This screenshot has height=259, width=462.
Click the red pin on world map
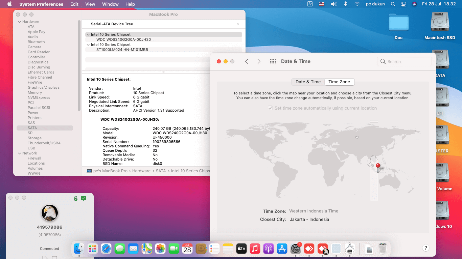pos(378,166)
